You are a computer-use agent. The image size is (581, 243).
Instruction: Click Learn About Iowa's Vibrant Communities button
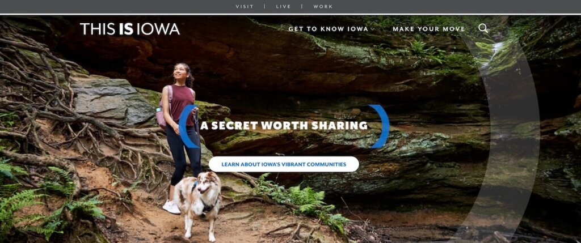284,164
